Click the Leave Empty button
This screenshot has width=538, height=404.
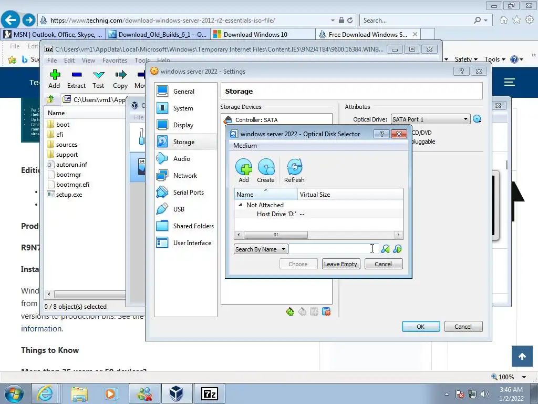click(x=340, y=264)
